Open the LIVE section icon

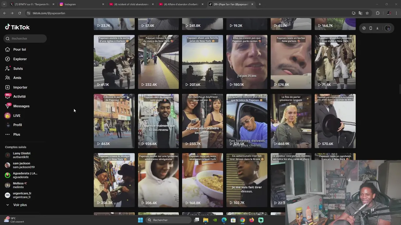8,116
